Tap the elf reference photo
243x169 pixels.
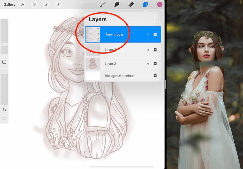click(205, 84)
